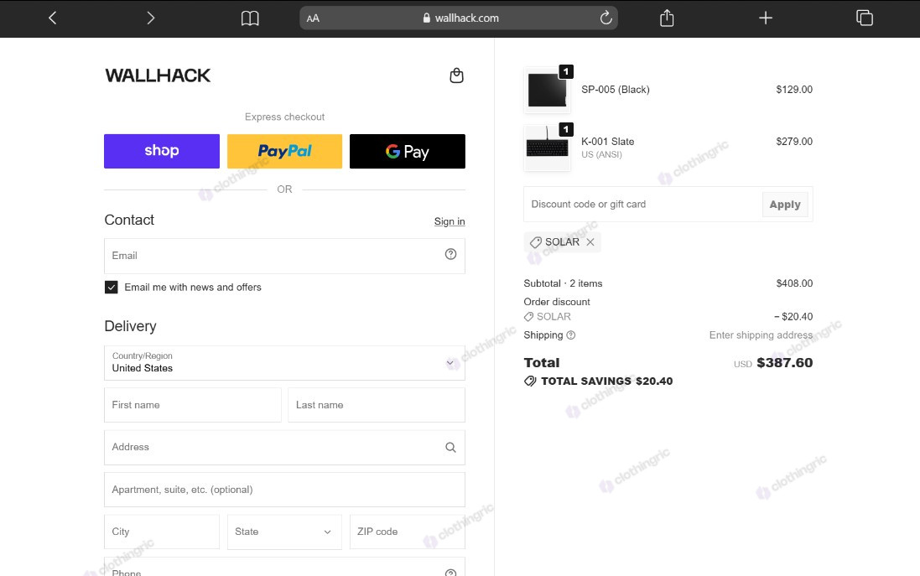
Task: Apply the discount code
Action: [784, 205]
